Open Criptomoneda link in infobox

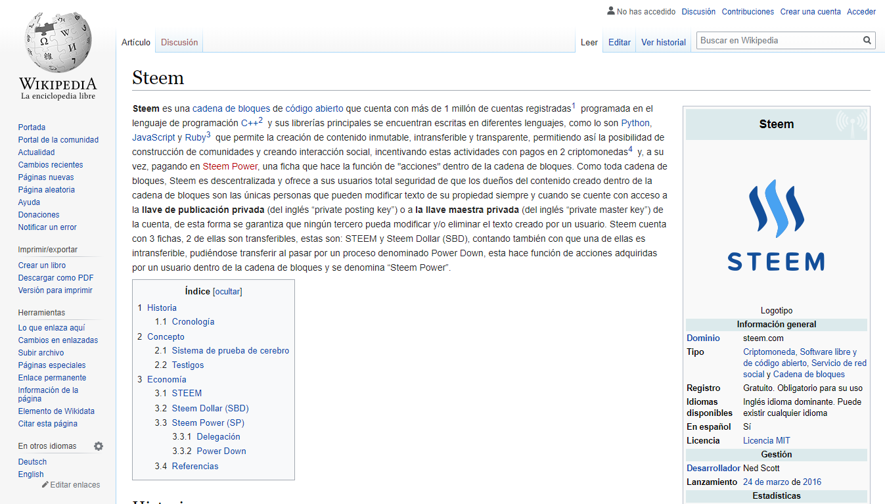pos(769,352)
